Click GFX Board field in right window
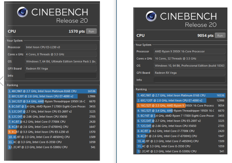232x163 pixels. 189,73
